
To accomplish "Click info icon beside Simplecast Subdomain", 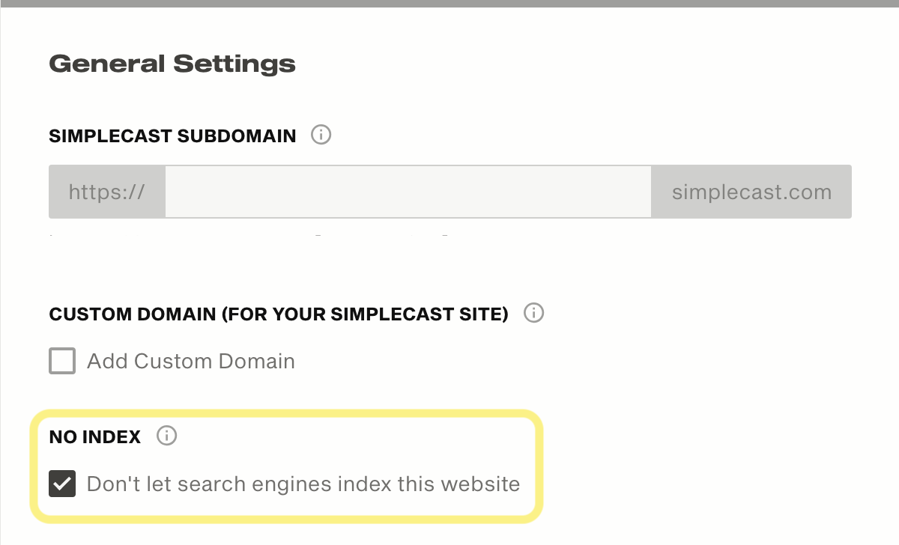I will [x=321, y=136].
